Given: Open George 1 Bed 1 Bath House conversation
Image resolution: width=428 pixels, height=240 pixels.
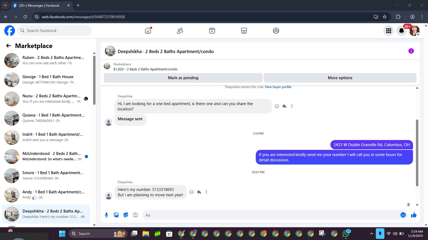Looking at the screenshot, I should 46,80.
